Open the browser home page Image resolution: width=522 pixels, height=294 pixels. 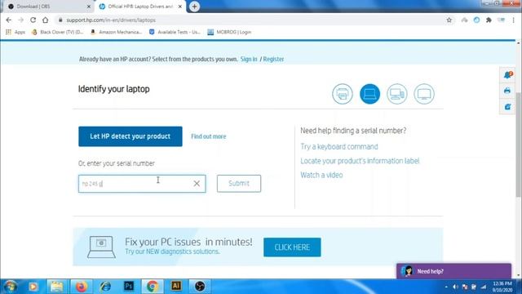point(46,20)
